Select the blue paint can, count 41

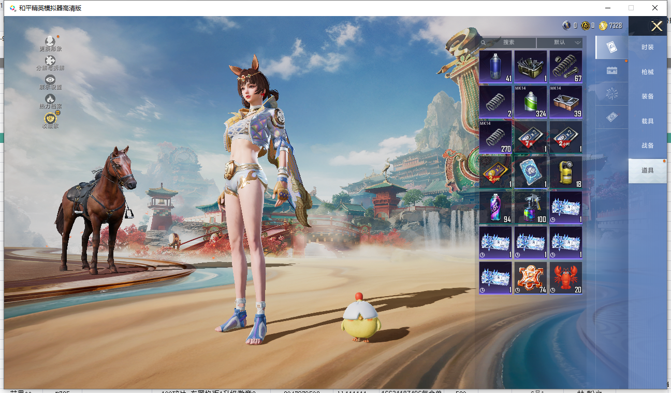tap(495, 66)
